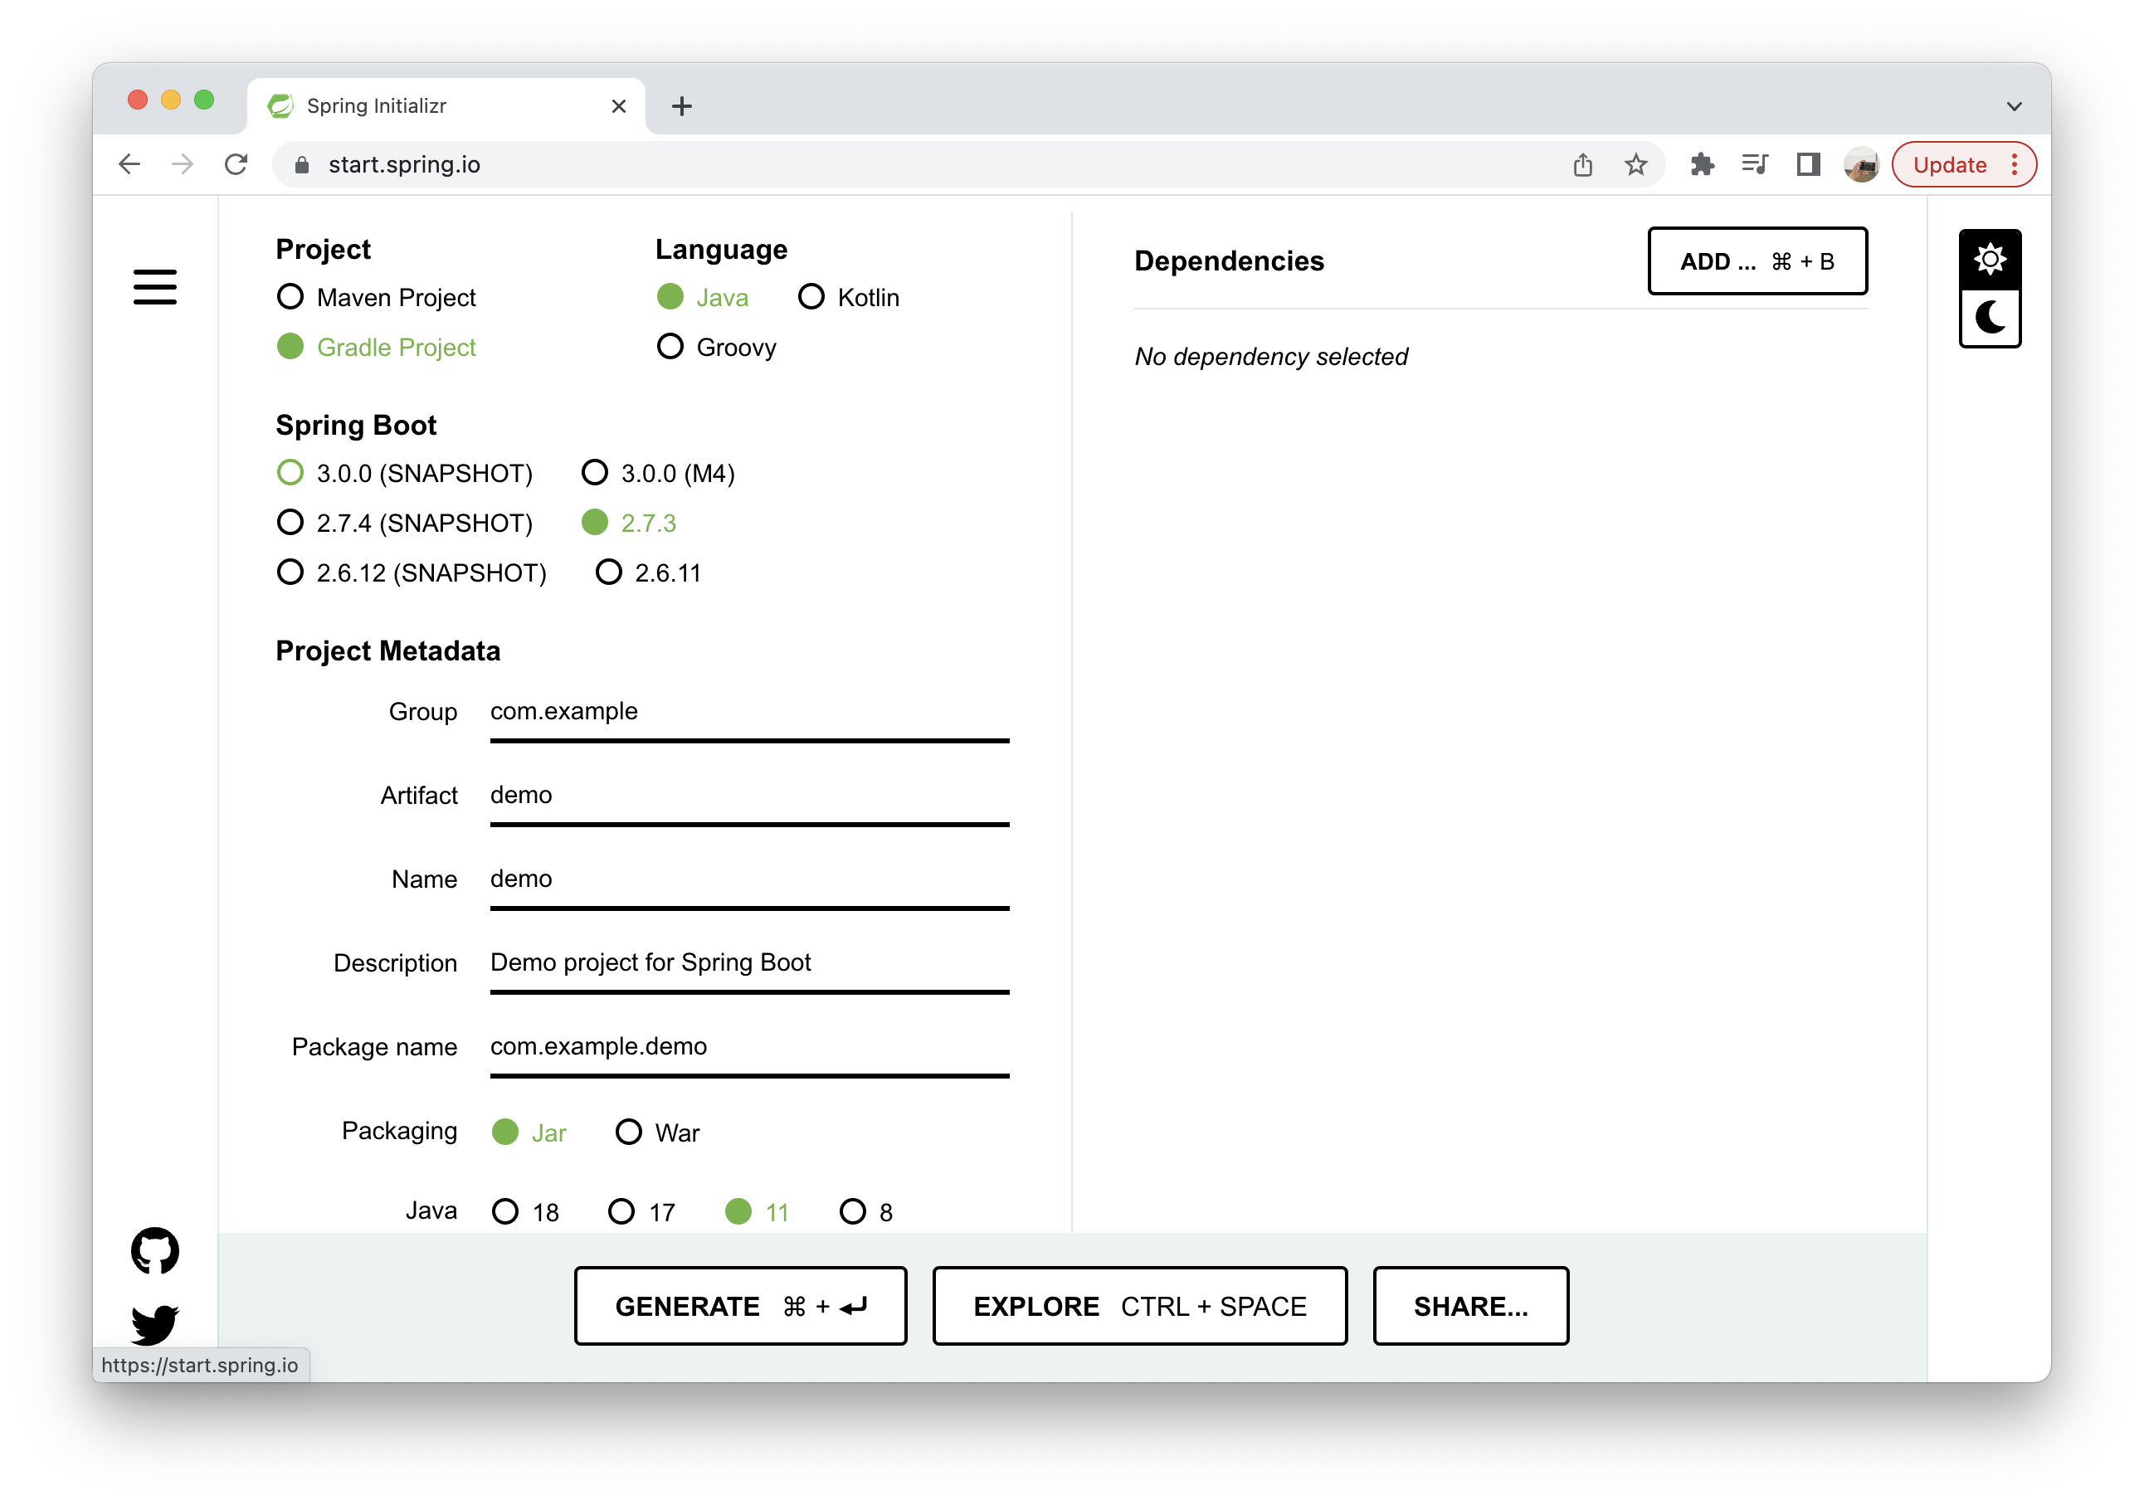This screenshot has width=2144, height=1505.
Task: Pick Java version 17
Action: coord(641,1212)
